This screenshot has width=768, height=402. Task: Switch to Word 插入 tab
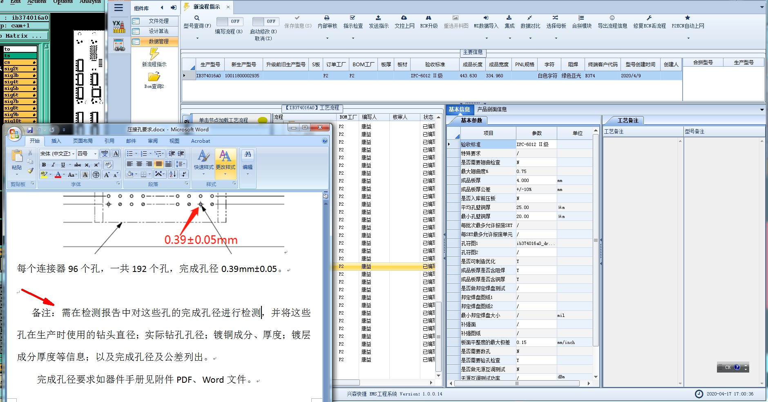[56, 141]
